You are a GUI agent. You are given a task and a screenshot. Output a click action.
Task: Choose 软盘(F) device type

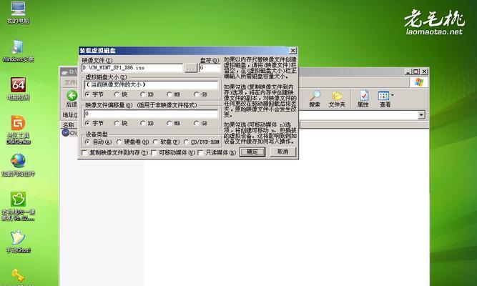click(x=156, y=142)
